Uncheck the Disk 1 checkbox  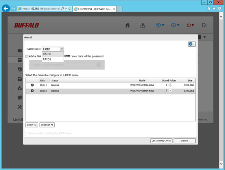pyautogui.click(x=32, y=85)
